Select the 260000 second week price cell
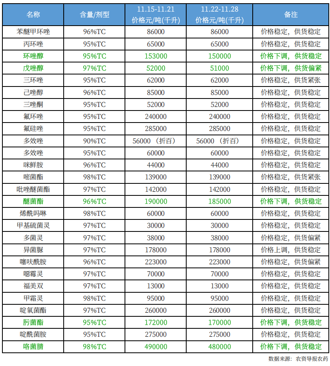Screen dimensions: 330x366 tap(219, 310)
